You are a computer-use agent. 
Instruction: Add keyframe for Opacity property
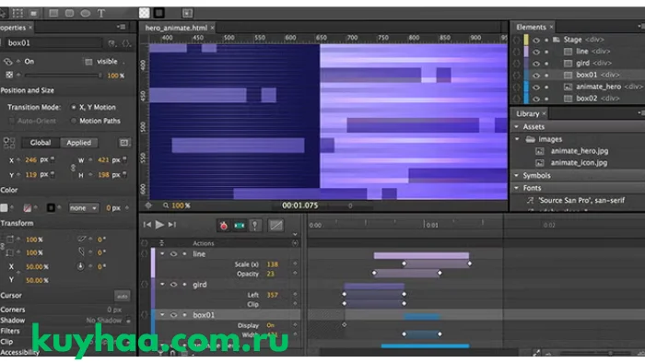point(296,274)
